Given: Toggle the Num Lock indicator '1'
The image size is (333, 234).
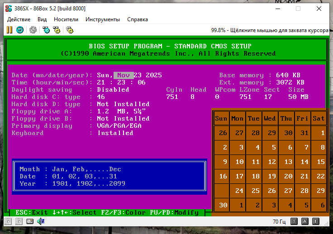Looking at the screenshot, I should (294, 221).
